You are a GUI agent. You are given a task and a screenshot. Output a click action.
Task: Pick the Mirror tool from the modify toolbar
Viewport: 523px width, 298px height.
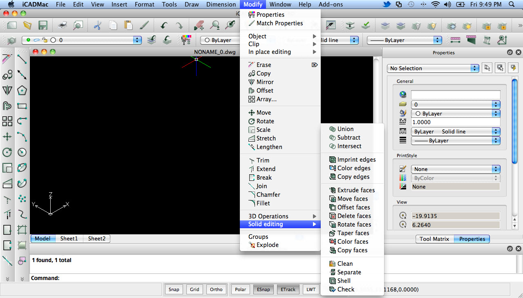[x=7, y=90]
